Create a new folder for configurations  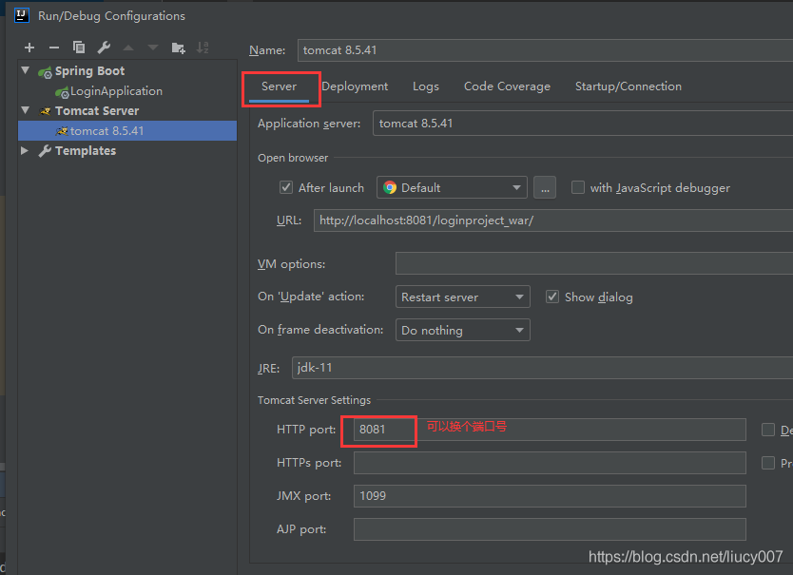pyautogui.click(x=178, y=48)
